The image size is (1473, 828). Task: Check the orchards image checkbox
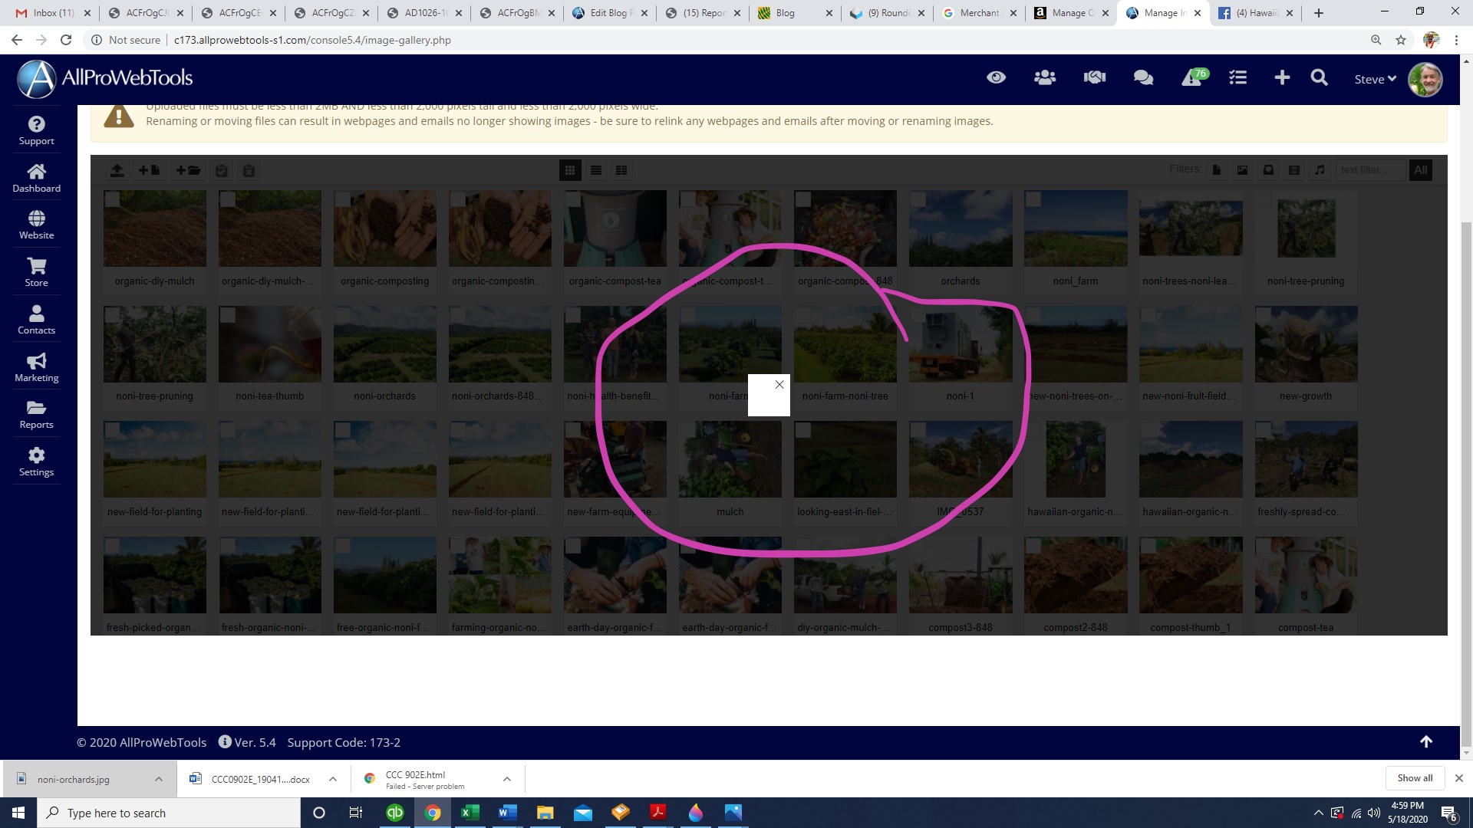pyautogui.click(x=918, y=199)
